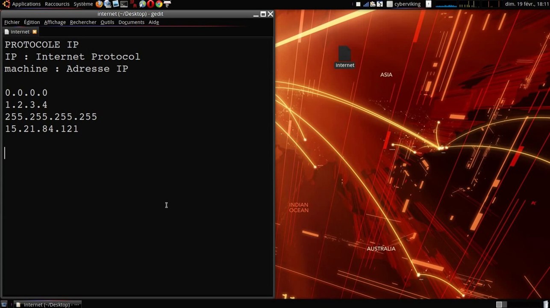Open the trash icon in bottom panel

click(546, 304)
